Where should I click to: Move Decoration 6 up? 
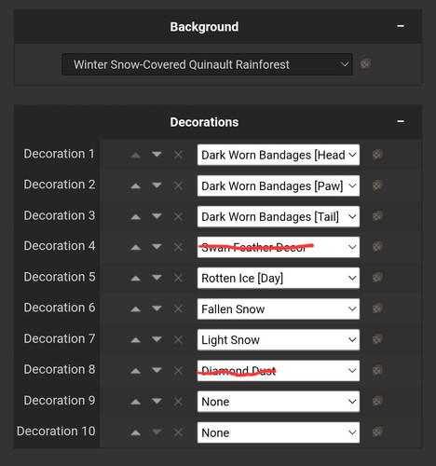coord(136,309)
